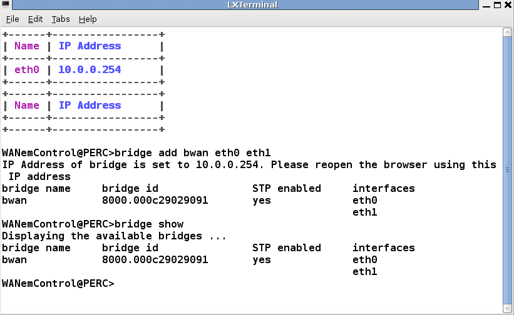Open the Help menu
Image resolution: width=514 pixels, height=315 pixels.
point(88,19)
